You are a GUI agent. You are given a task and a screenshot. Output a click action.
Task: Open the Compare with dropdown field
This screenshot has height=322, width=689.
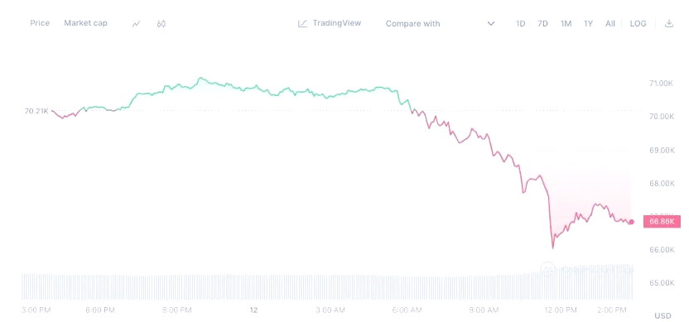(x=440, y=24)
